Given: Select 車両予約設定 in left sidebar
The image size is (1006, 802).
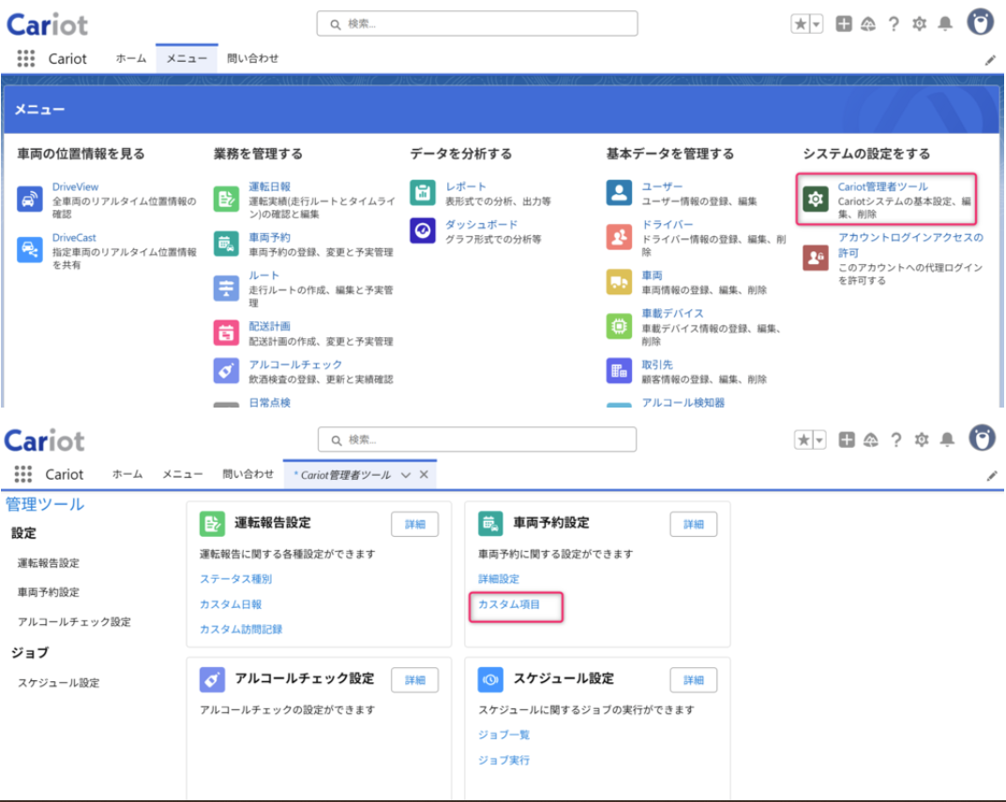Looking at the screenshot, I should coord(48,592).
